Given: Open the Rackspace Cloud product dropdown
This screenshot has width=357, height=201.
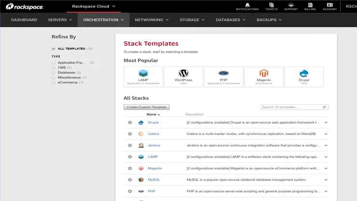Looking at the screenshot, I should coord(94,6).
